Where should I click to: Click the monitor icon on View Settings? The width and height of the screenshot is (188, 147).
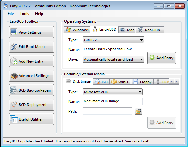[14, 32]
